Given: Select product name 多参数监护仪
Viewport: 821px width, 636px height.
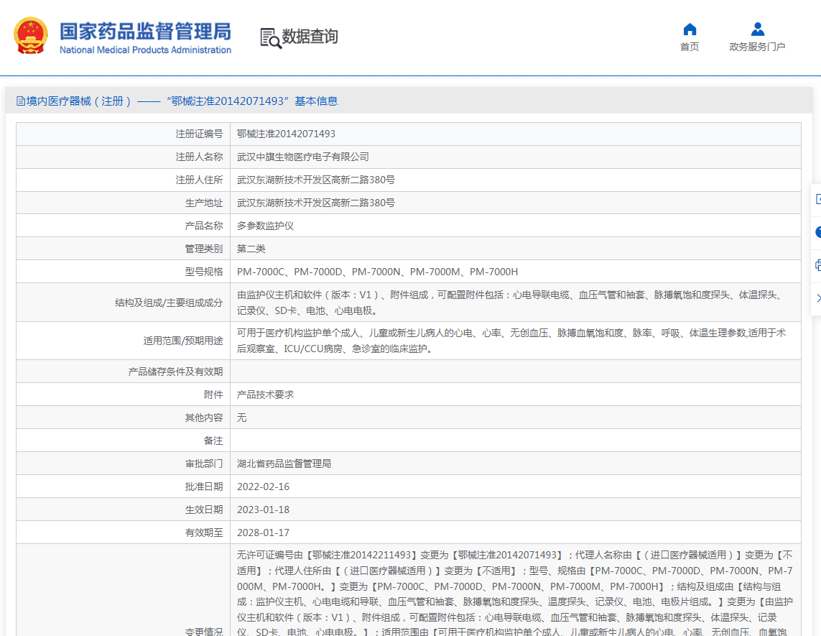Looking at the screenshot, I should click(265, 226).
